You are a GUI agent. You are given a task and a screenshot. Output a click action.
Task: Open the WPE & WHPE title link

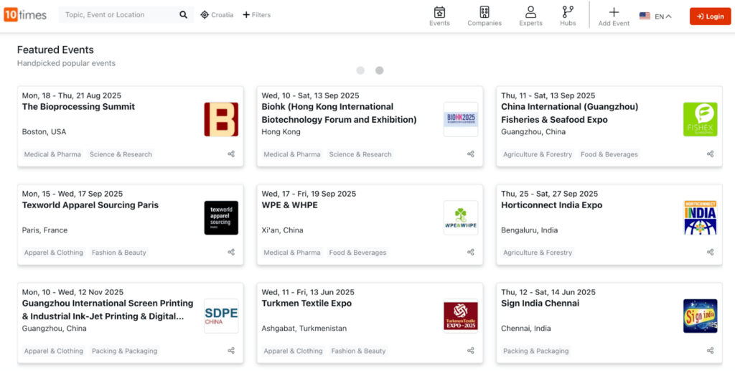[290, 205]
